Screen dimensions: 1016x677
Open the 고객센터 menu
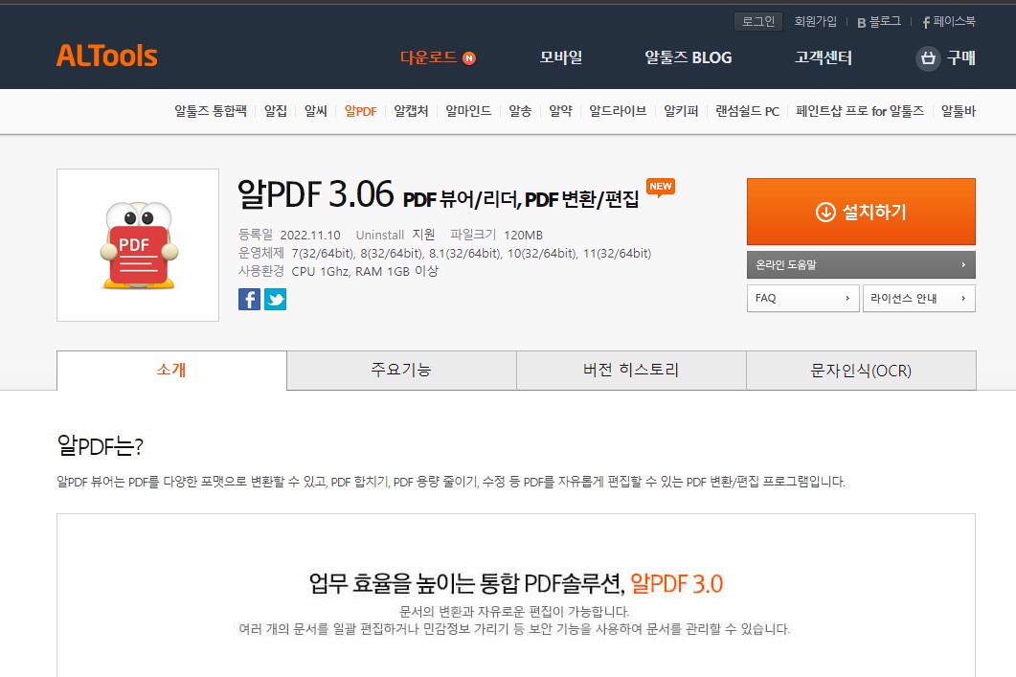click(x=824, y=57)
